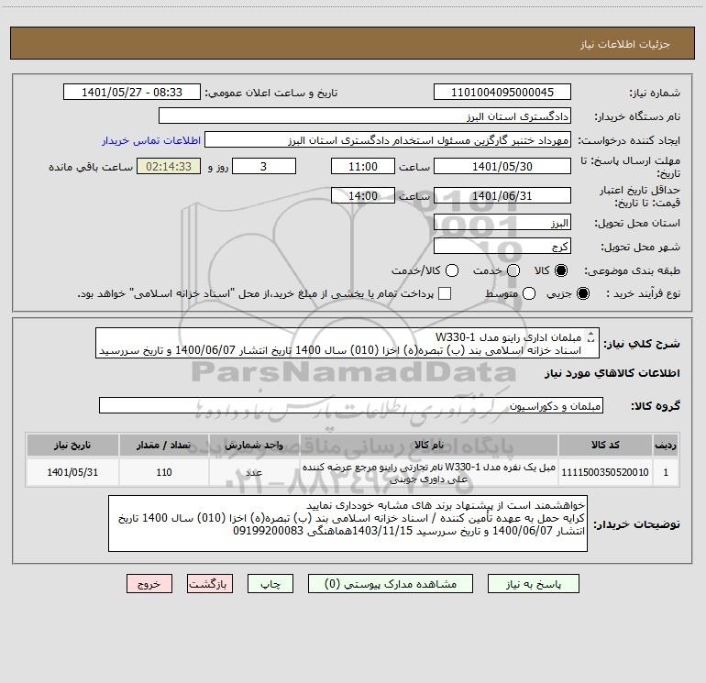This screenshot has height=683, width=706.
Task: Click the delivery province field البرز
Action: (x=502, y=222)
